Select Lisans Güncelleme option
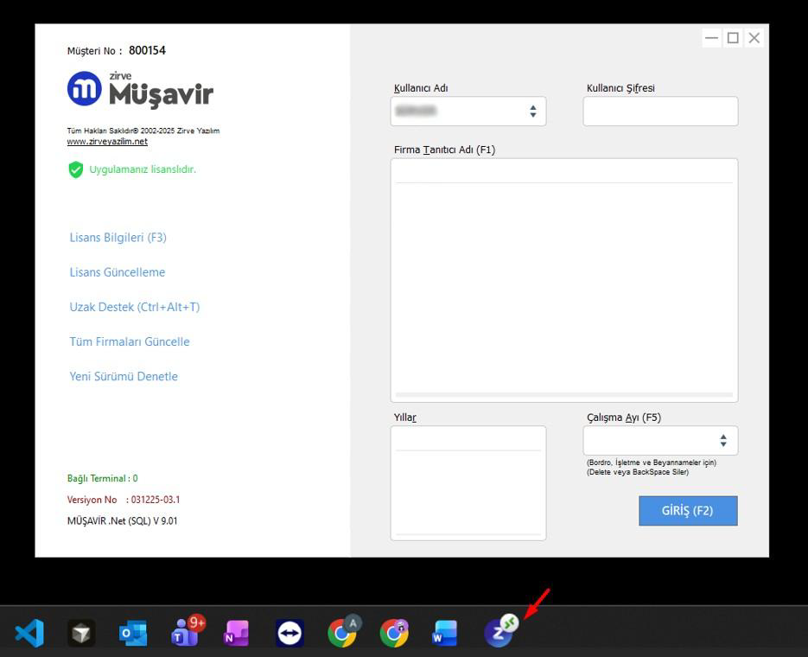Viewport: 808px width, 657px height. pos(118,272)
